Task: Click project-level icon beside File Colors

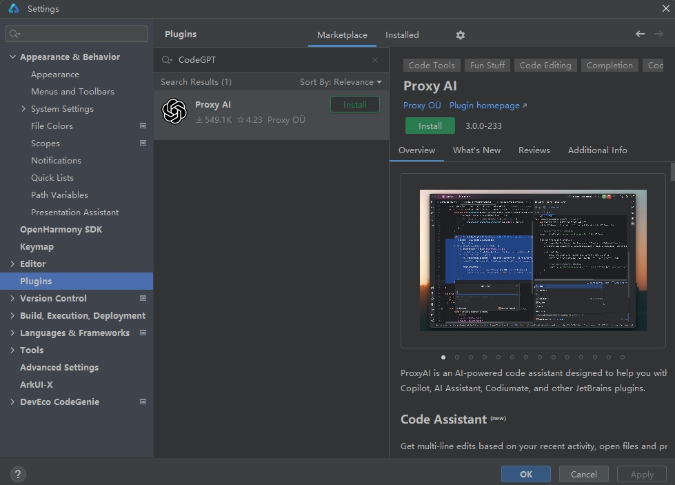Action: pos(143,126)
